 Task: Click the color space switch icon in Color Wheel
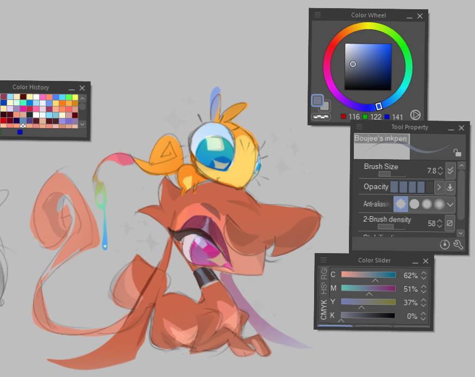pyautogui.click(x=415, y=115)
